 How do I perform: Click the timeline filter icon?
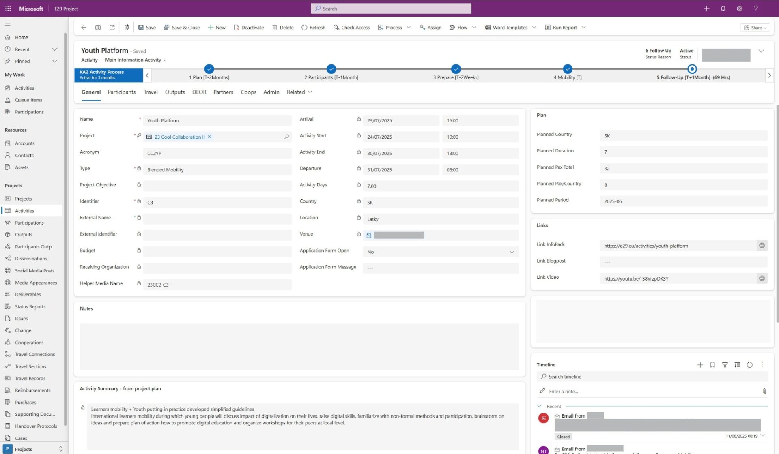(x=725, y=365)
